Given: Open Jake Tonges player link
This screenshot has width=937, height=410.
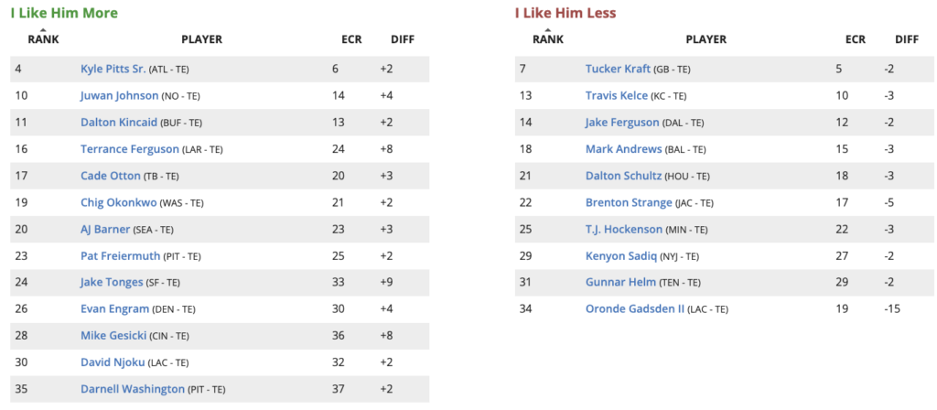Looking at the screenshot, I should click(112, 282).
